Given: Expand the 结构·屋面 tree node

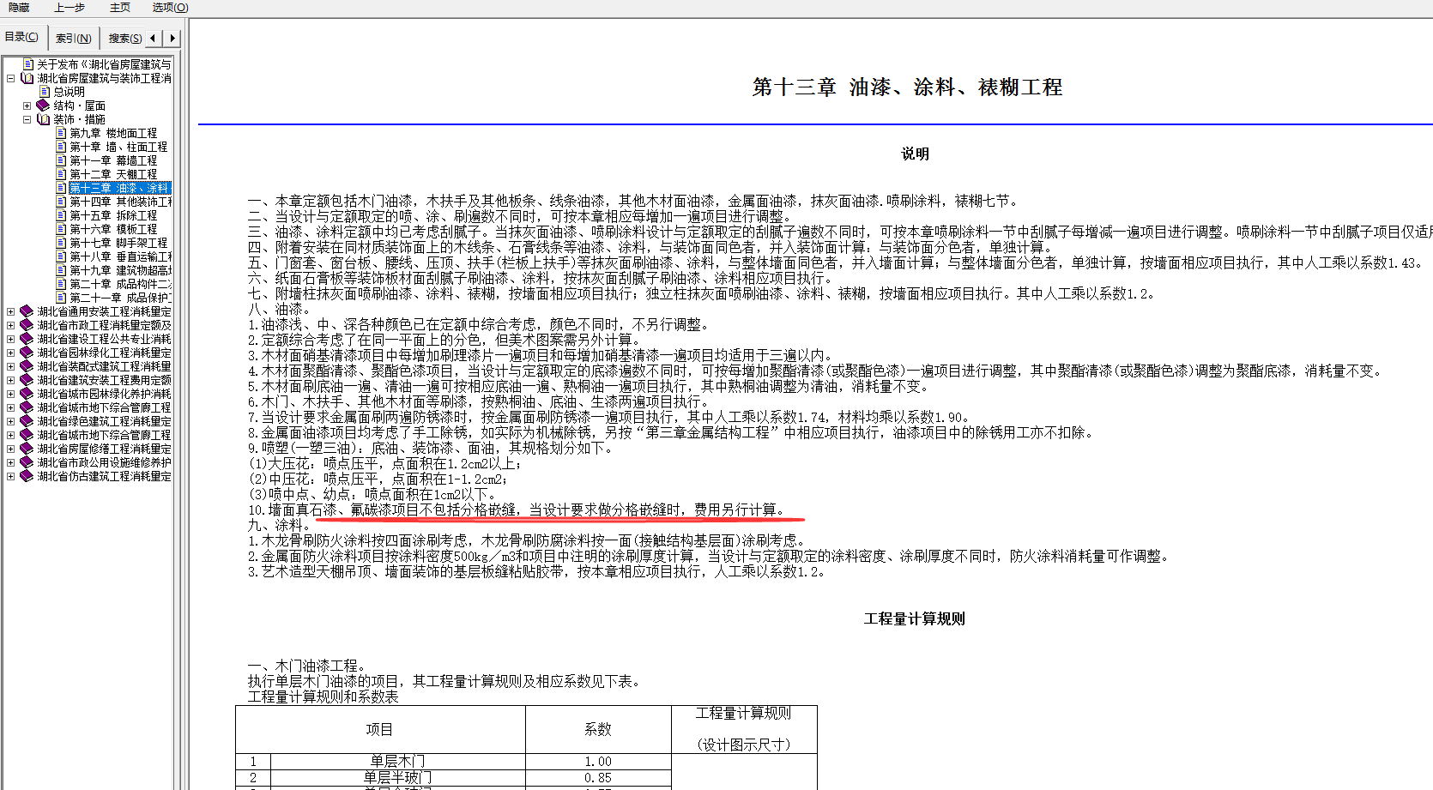Looking at the screenshot, I should pos(27,106).
